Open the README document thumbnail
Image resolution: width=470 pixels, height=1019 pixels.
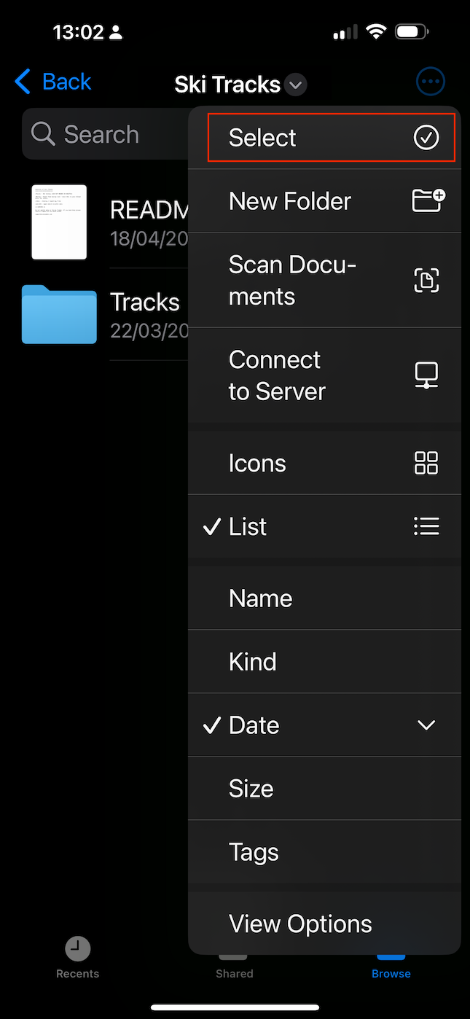point(59,222)
